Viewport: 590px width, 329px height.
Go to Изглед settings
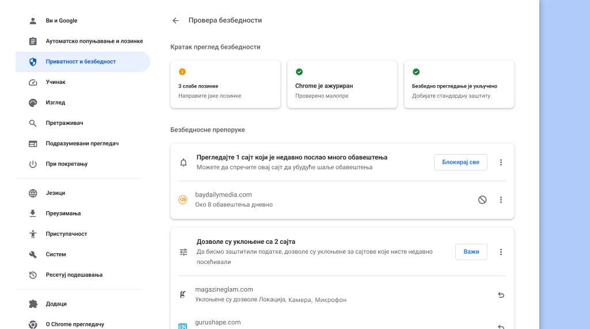83,102
